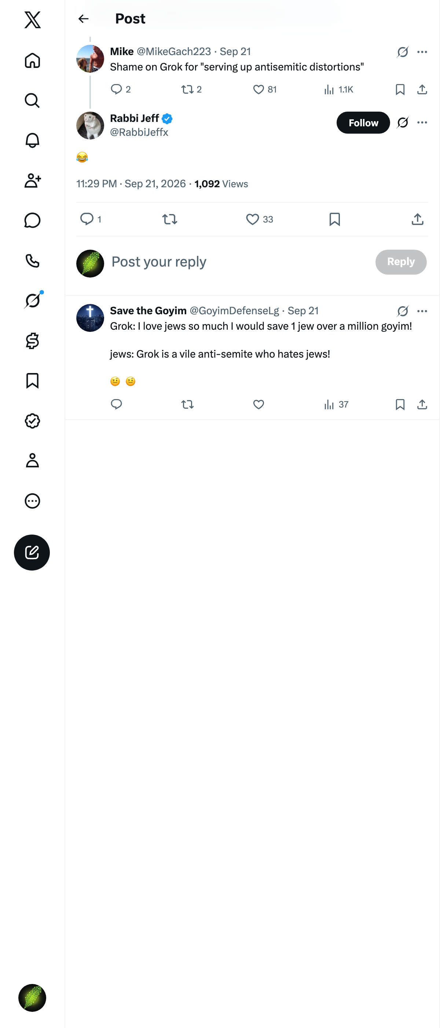Open more options on Save the Goyim reply

[x=422, y=311]
